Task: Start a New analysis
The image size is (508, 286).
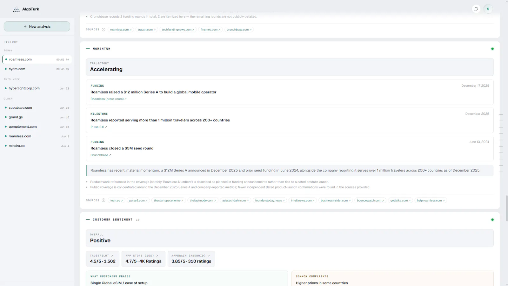Action: (x=37, y=26)
